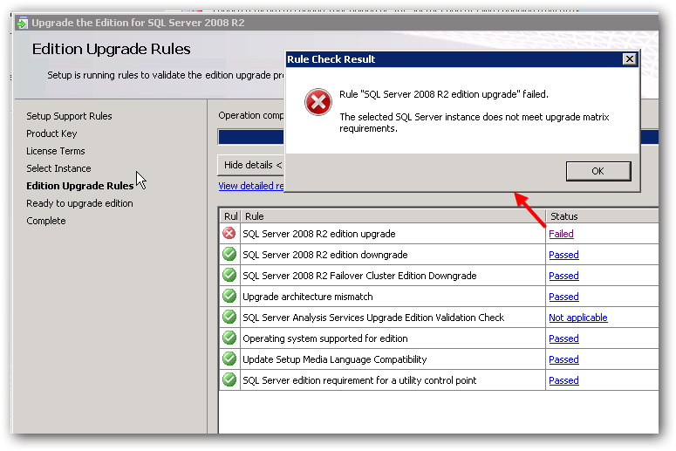
Task: Open the Failed status link
Action: click(561, 234)
